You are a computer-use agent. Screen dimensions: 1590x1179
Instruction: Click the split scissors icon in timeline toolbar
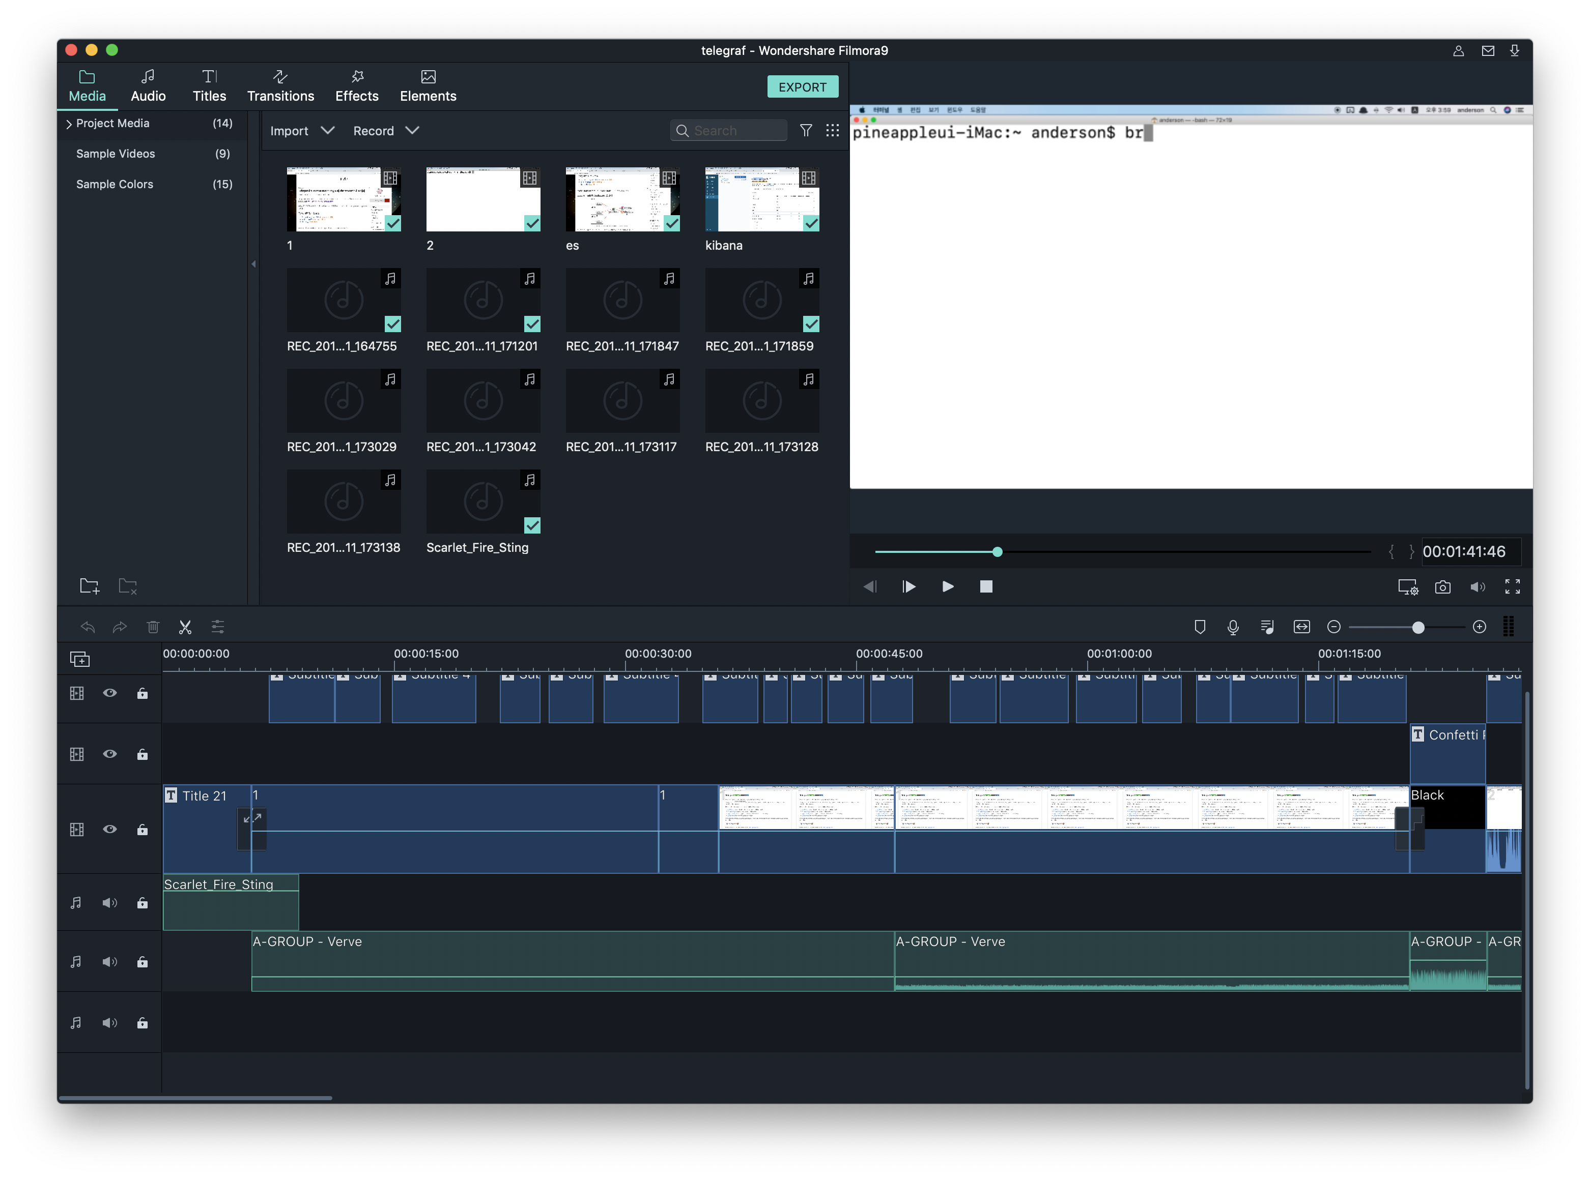tap(185, 627)
